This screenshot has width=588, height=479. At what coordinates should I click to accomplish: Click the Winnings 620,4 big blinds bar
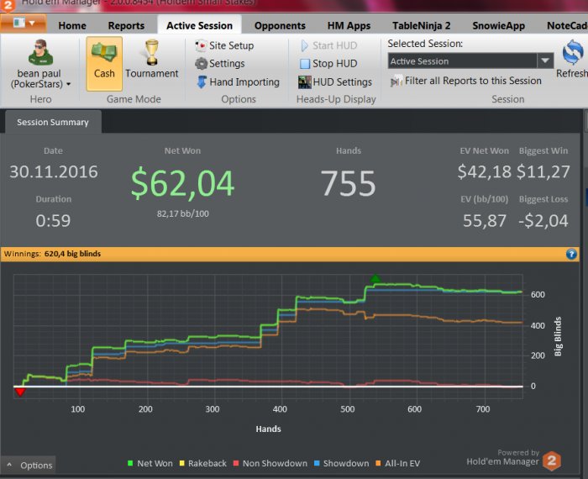pyautogui.click(x=290, y=254)
